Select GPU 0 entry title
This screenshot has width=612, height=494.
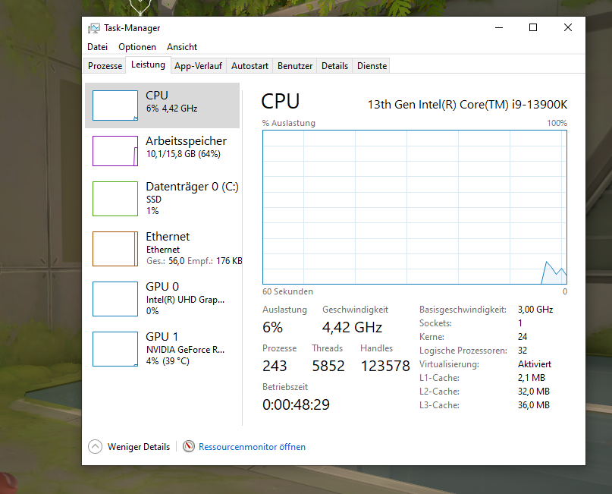(162, 287)
